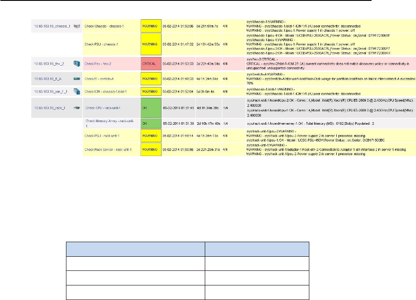
Task: Click the sys/switch-A bootflash disk usage warning text
Action: click(x=331, y=79)
